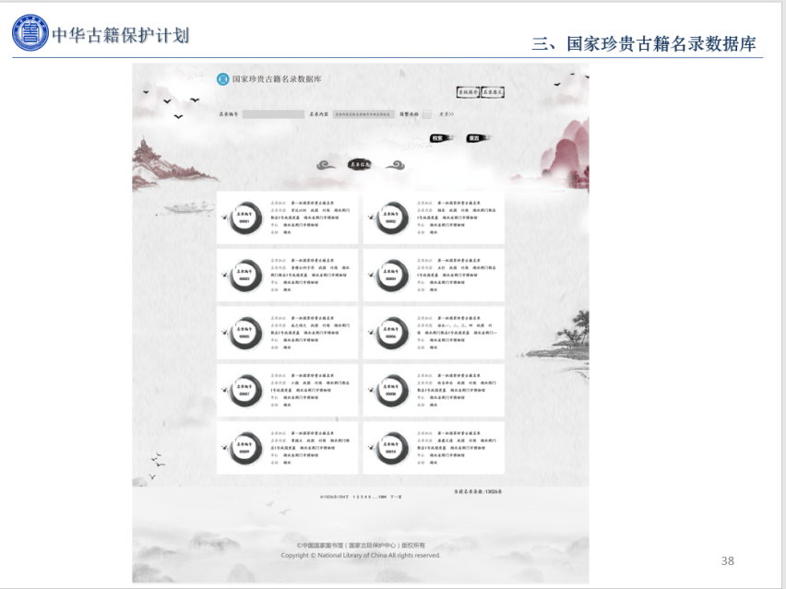786x589 pixels.
Task: Open the ink-circle badge numbered 00007
Action: pos(244,390)
